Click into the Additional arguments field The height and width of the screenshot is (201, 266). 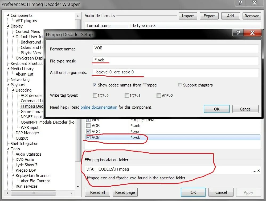175,73
